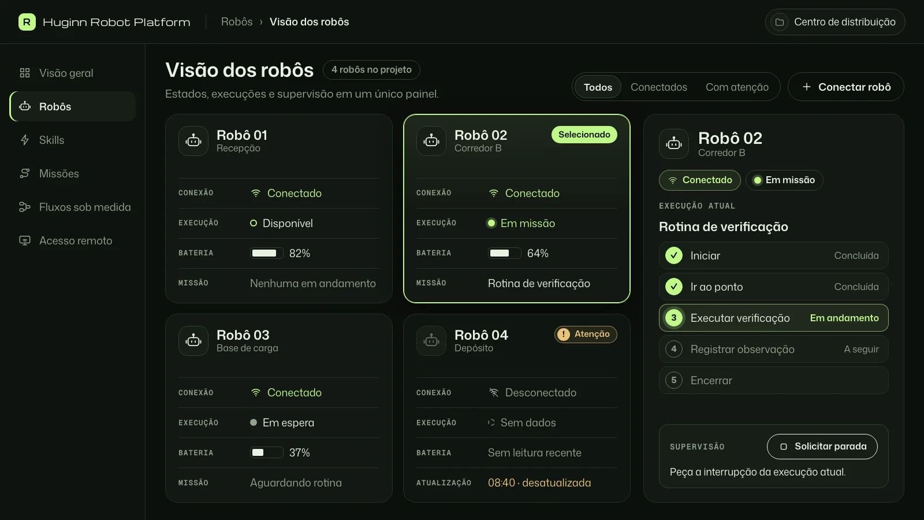
Task: Select the Todos filter tab
Action: click(x=598, y=87)
